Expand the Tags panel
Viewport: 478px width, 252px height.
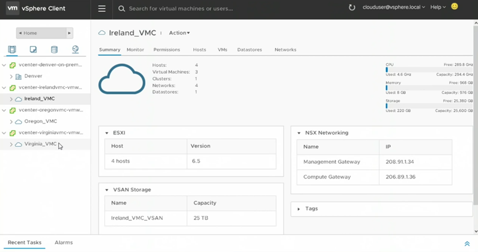coord(299,209)
